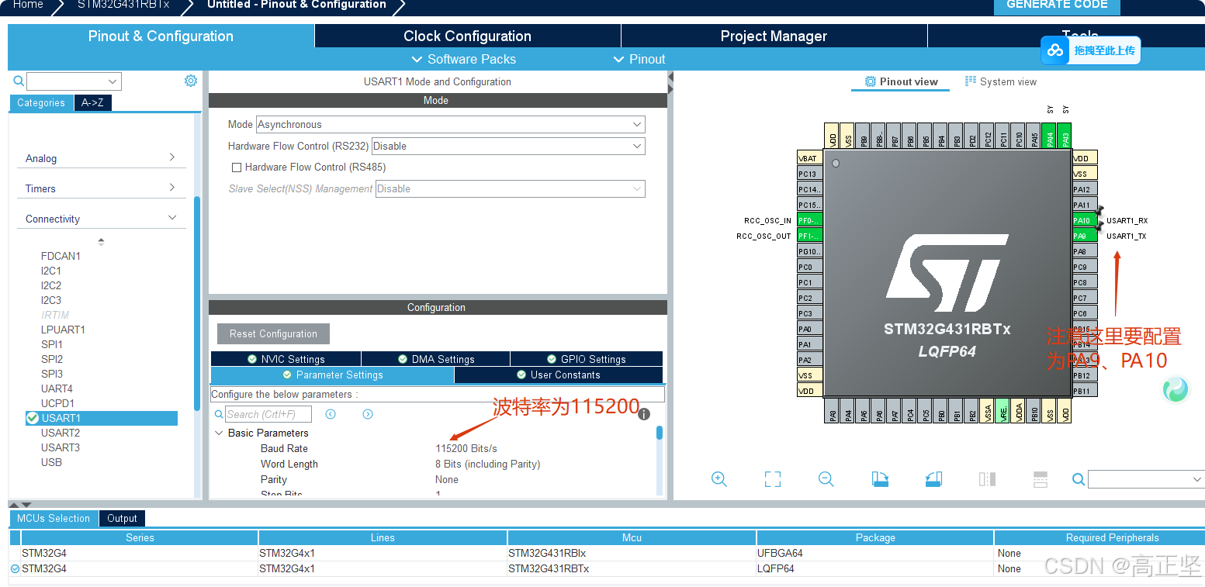Switch to the Output tab
This screenshot has height=587, width=1205.
122,519
